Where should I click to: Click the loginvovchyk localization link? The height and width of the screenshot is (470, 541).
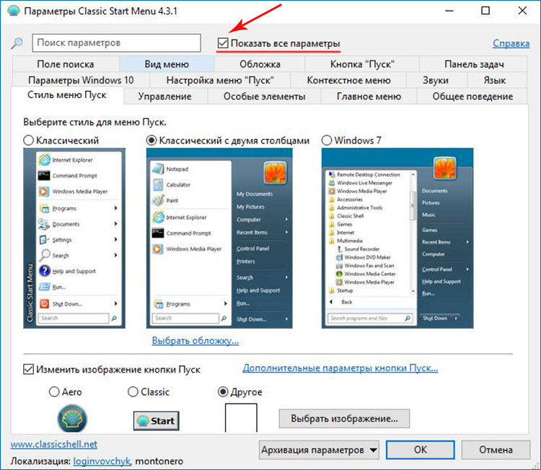point(102,461)
